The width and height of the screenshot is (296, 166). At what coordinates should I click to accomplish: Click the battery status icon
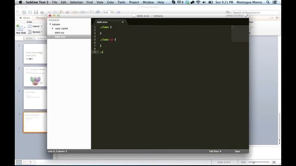210,2
